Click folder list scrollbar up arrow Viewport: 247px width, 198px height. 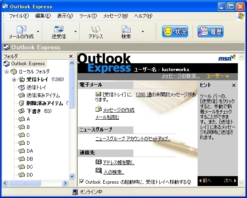pyautogui.click(x=72, y=63)
